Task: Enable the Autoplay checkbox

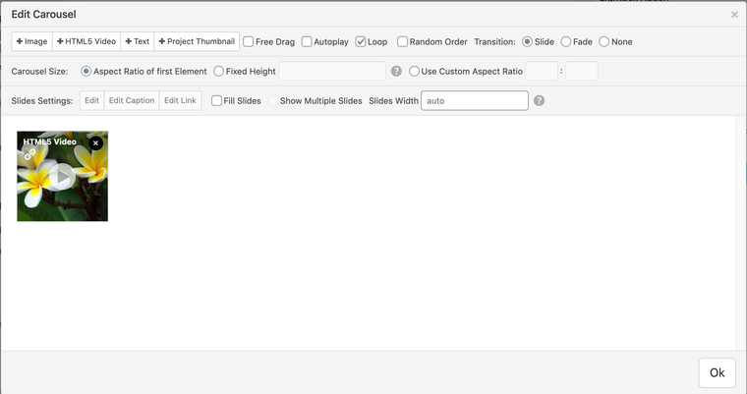Action: (307, 42)
